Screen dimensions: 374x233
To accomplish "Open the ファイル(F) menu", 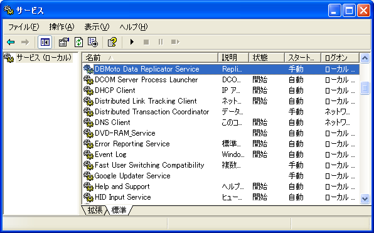I will click(x=24, y=27).
